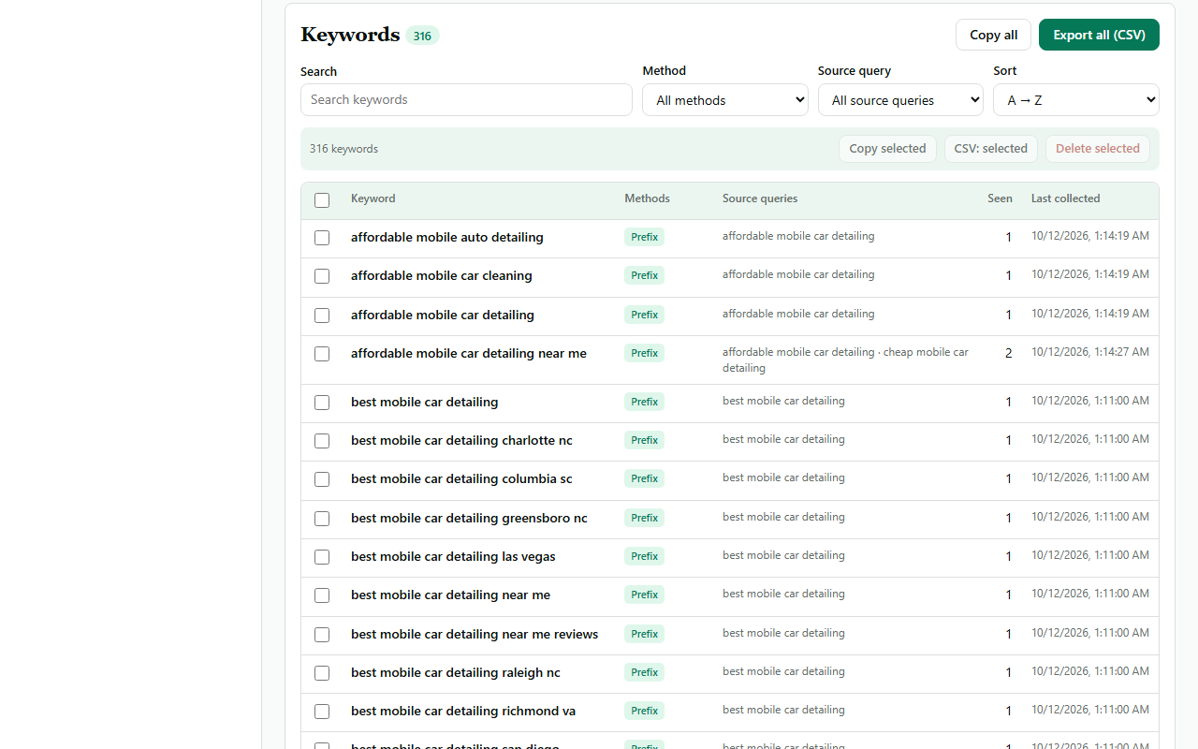1198x749 pixels.
Task: Click Export all (CSV) button
Action: (1099, 35)
